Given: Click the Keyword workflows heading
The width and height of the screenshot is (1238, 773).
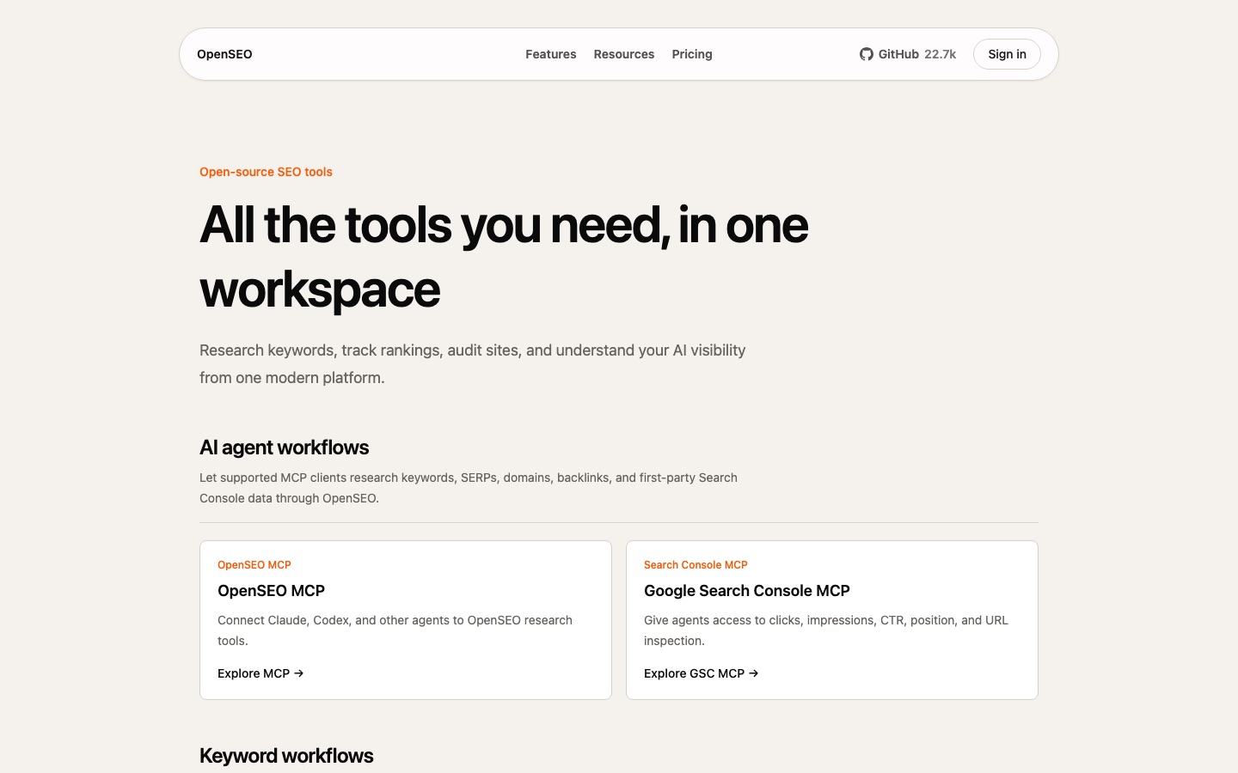Looking at the screenshot, I should (x=286, y=756).
